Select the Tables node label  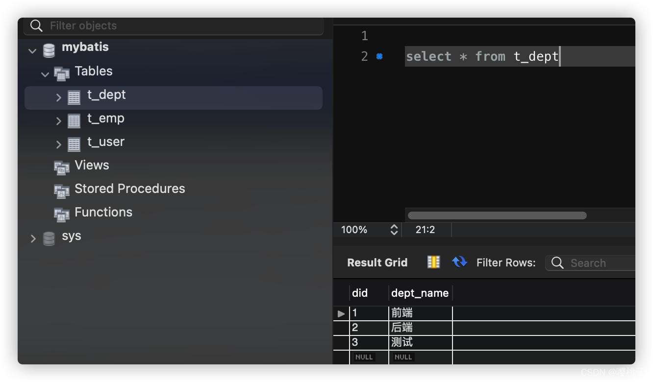pyautogui.click(x=94, y=72)
